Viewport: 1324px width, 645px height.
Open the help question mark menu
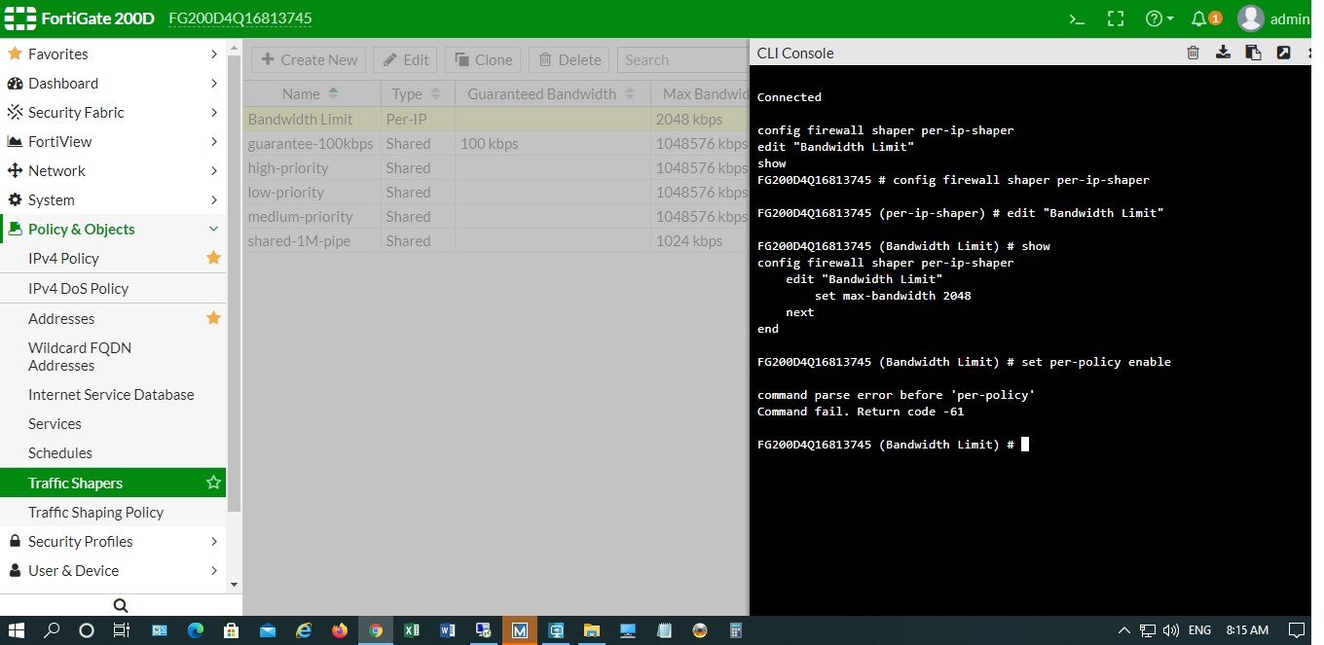click(x=1158, y=18)
